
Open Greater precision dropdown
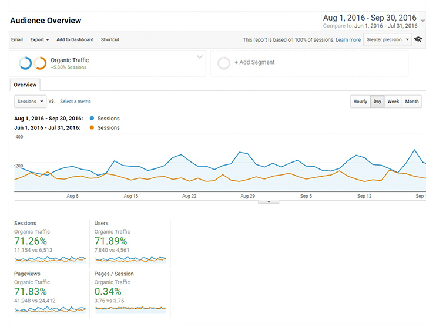click(x=387, y=39)
